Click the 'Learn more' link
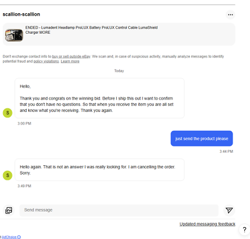Screen dimensions: 250x239 coord(70,61)
